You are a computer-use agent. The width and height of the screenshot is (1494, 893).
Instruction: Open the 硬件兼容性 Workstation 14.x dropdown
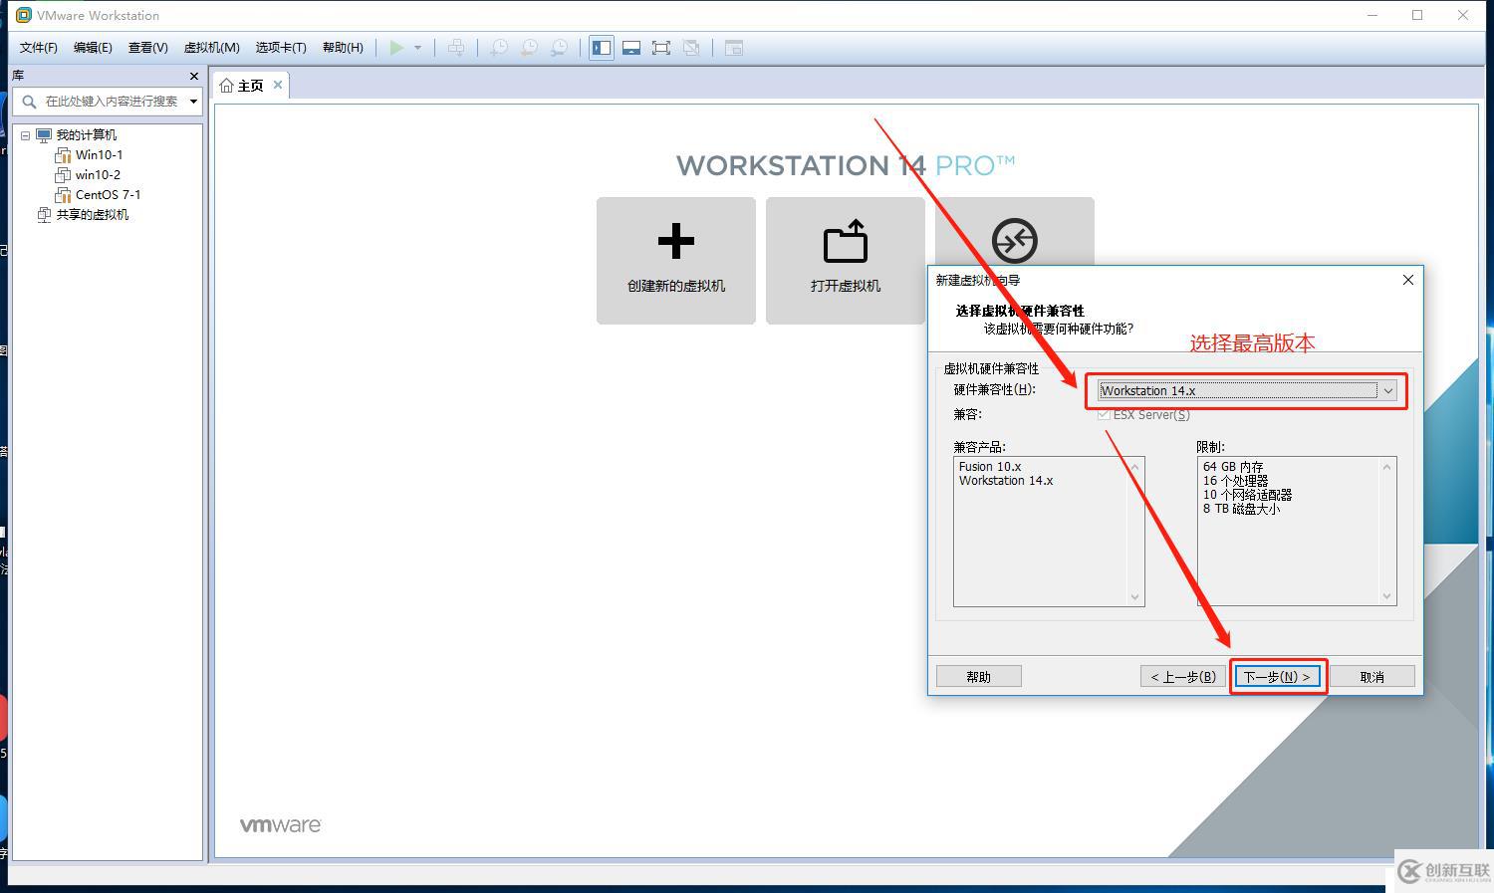pyautogui.click(x=1247, y=391)
